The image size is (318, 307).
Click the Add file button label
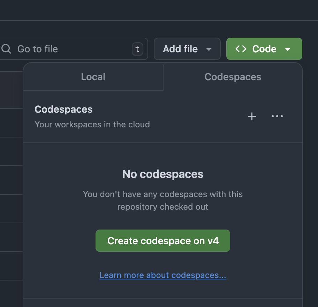[x=180, y=49]
